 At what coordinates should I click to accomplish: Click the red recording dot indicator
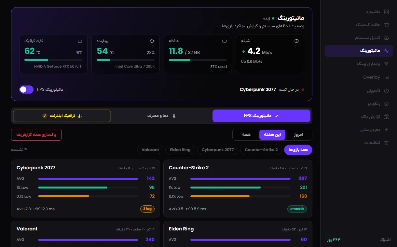[303, 90]
